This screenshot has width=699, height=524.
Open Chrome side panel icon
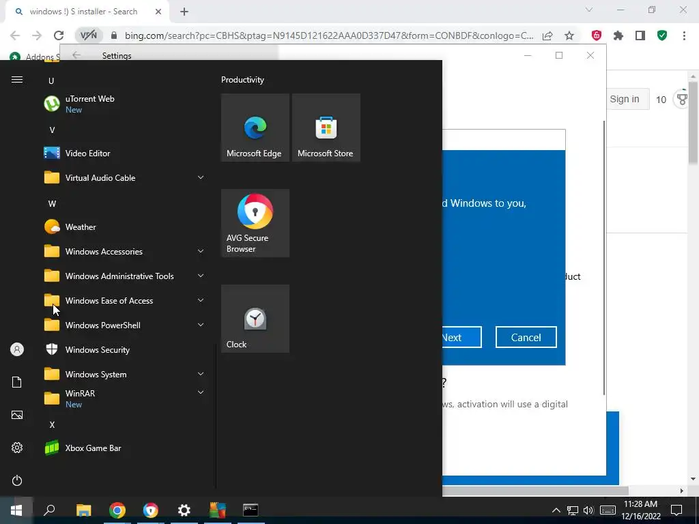[640, 35]
